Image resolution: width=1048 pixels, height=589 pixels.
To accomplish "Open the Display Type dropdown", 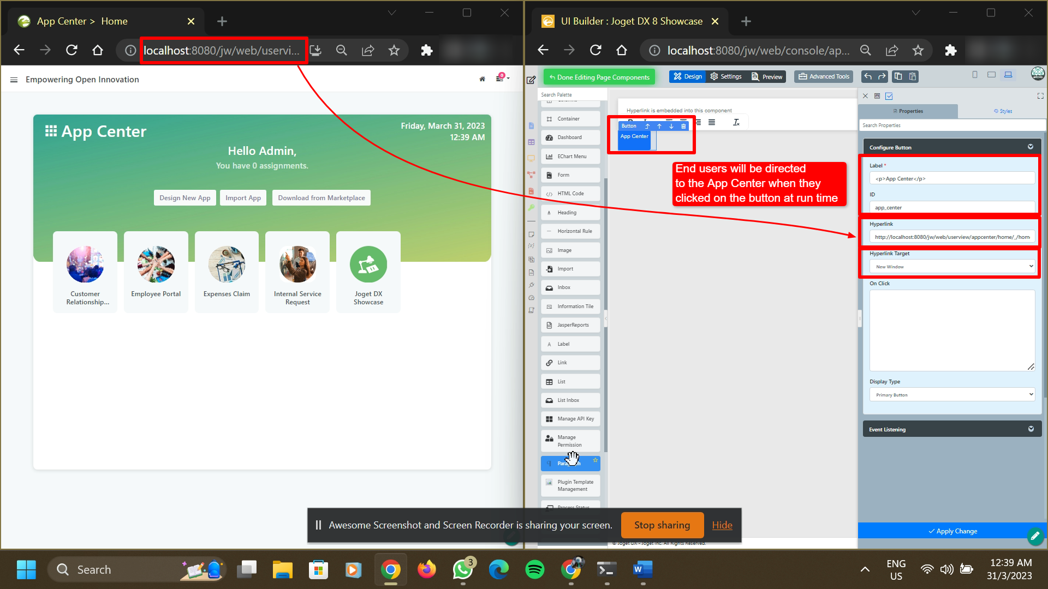I will pos(951,395).
